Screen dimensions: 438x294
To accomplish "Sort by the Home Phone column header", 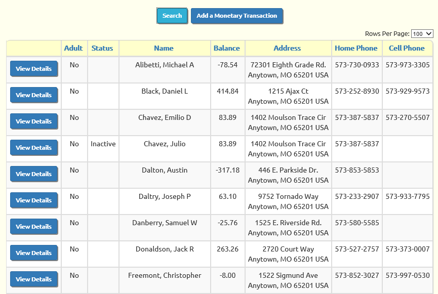I will coord(356,48).
